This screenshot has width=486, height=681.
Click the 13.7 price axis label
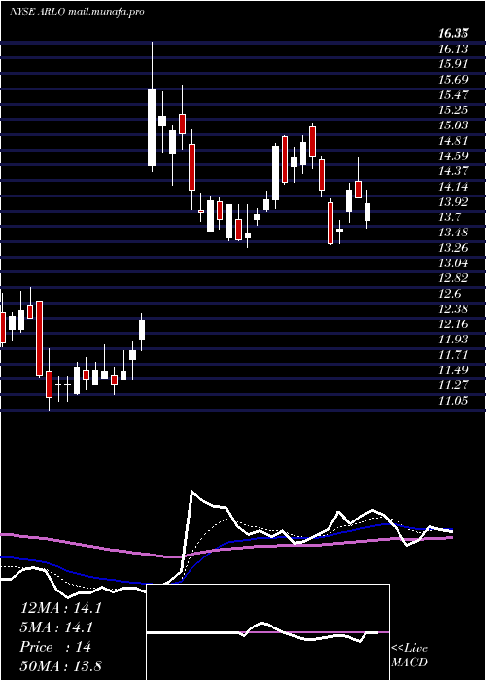tap(449, 217)
